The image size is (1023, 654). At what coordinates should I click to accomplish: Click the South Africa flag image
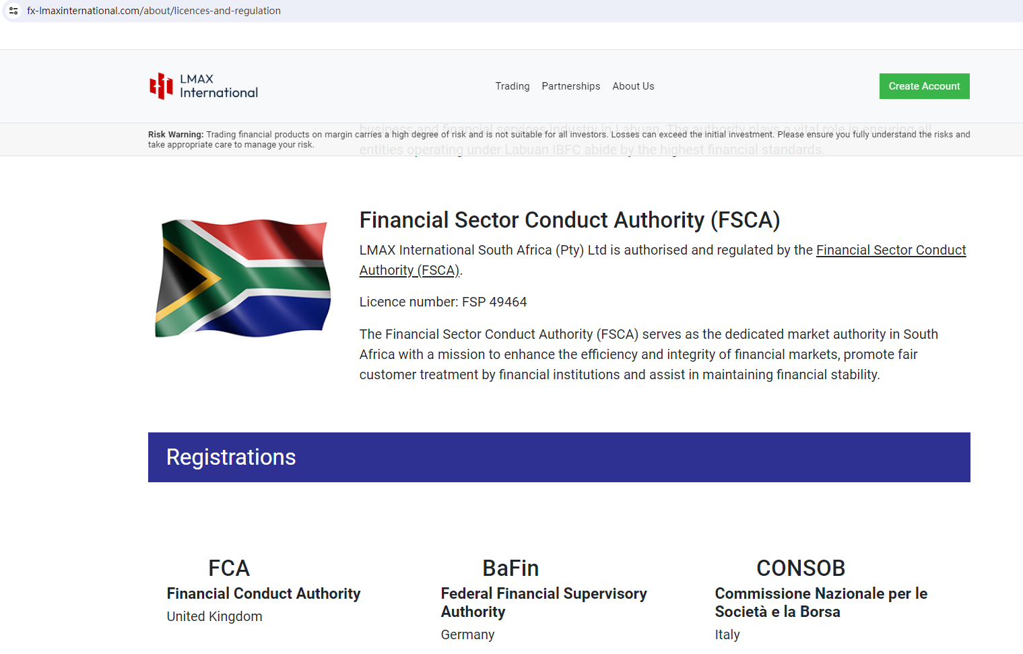point(243,277)
